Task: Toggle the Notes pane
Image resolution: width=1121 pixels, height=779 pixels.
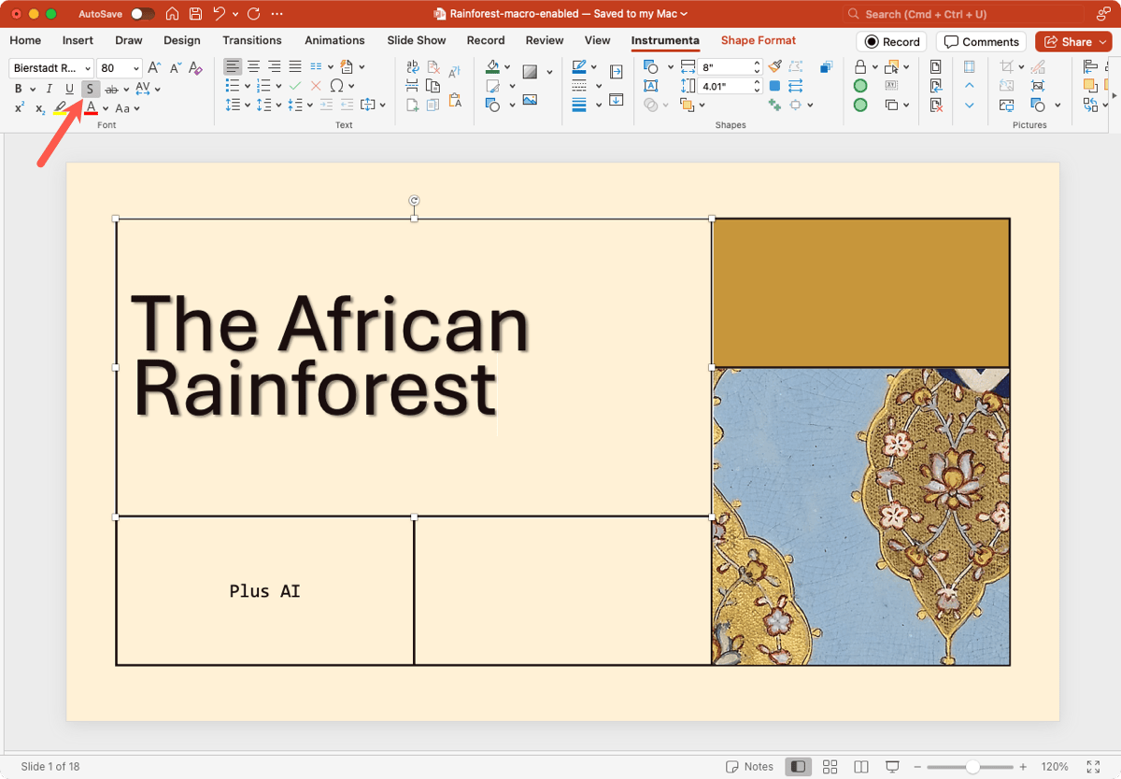Action: tap(750, 767)
